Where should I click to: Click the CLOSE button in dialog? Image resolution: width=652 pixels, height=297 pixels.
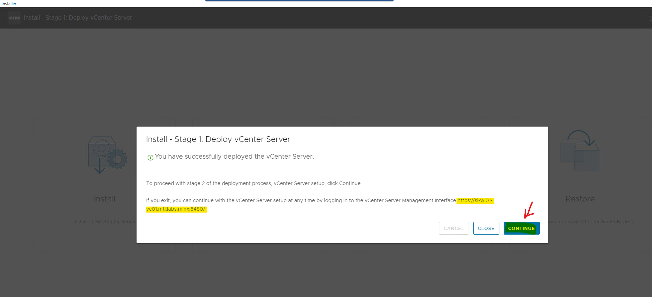point(486,228)
